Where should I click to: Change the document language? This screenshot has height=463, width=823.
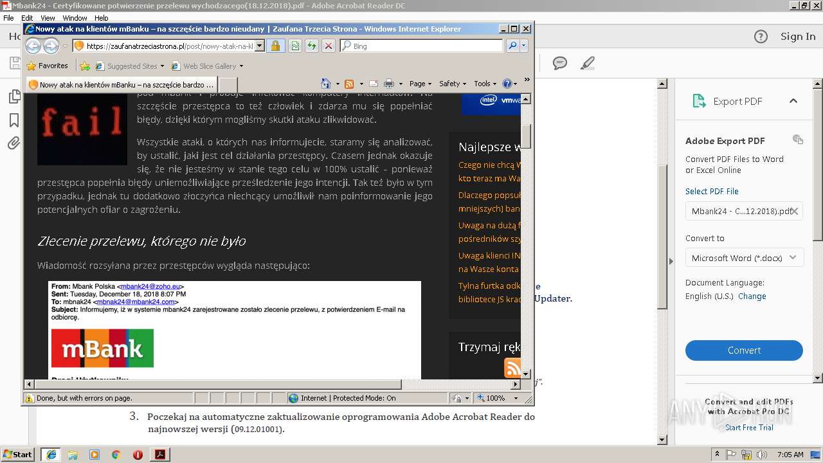[752, 296]
